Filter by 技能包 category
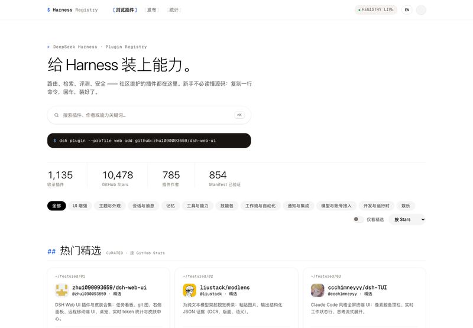Image resolution: width=473 pixels, height=328 pixels. 226,206
